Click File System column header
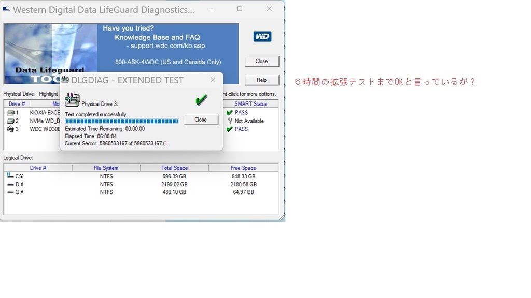 coord(106,168)
